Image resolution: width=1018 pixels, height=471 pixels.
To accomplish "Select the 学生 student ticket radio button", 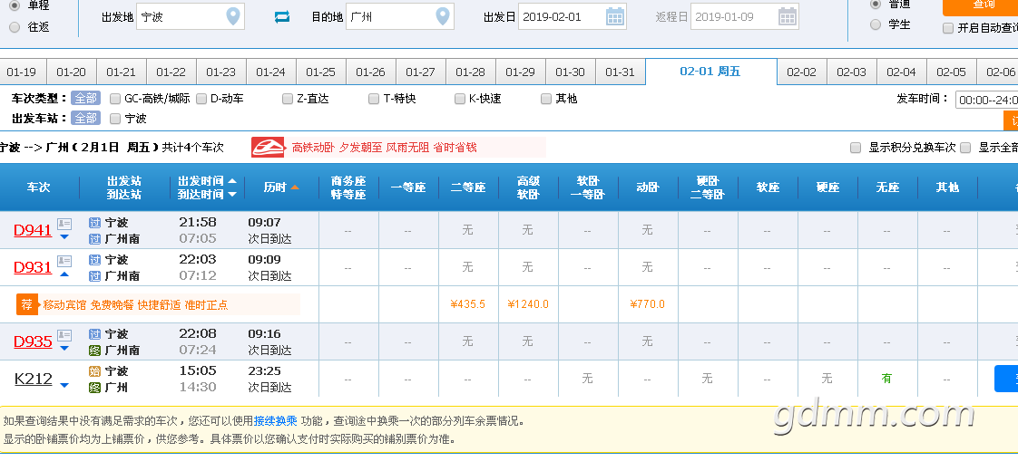I will click(876, 24).
